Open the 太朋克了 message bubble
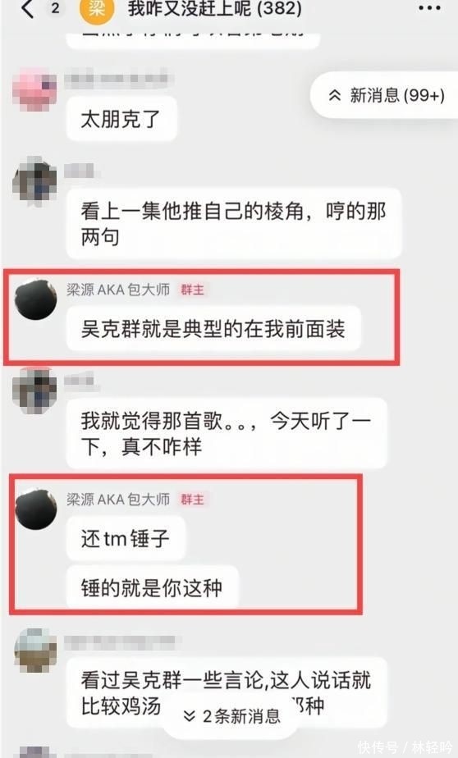Screen dimensions: 458x758 pyautogui.click(x=121, y=119)
